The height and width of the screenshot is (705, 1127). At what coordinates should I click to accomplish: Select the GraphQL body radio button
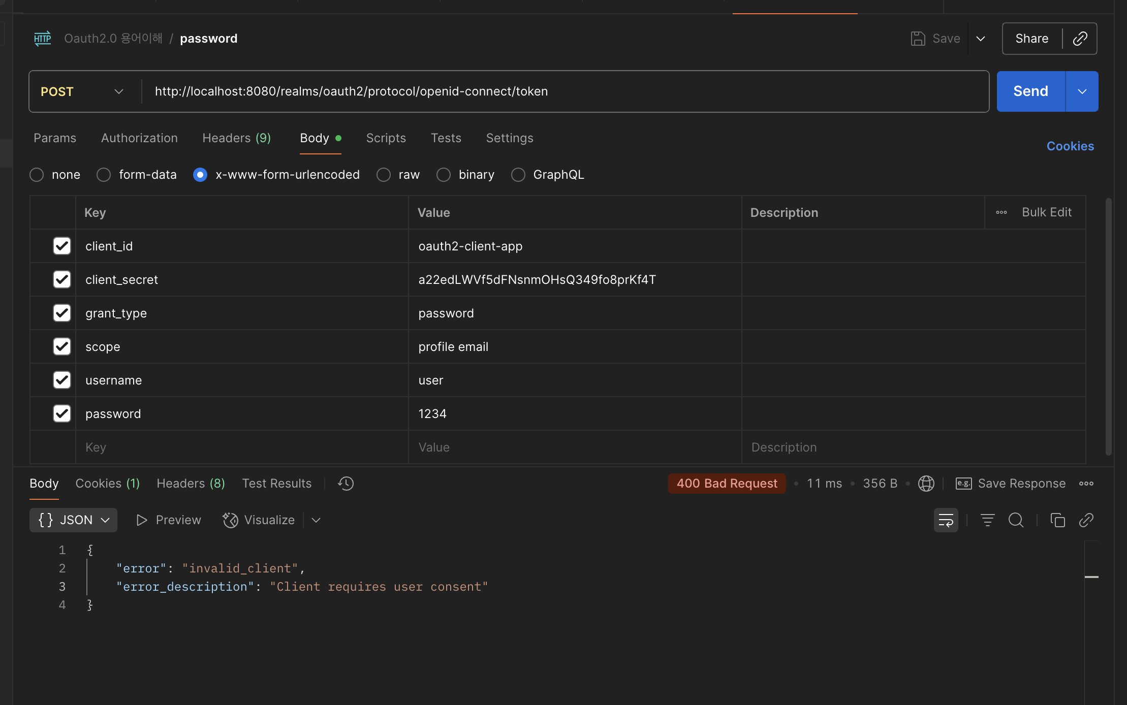pos(518,175)
